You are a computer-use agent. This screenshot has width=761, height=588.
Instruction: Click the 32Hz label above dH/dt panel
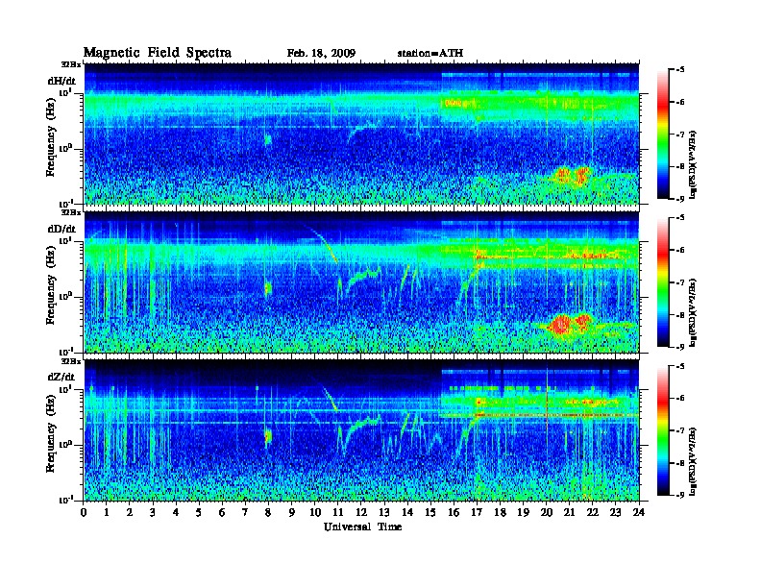point(71,63)
